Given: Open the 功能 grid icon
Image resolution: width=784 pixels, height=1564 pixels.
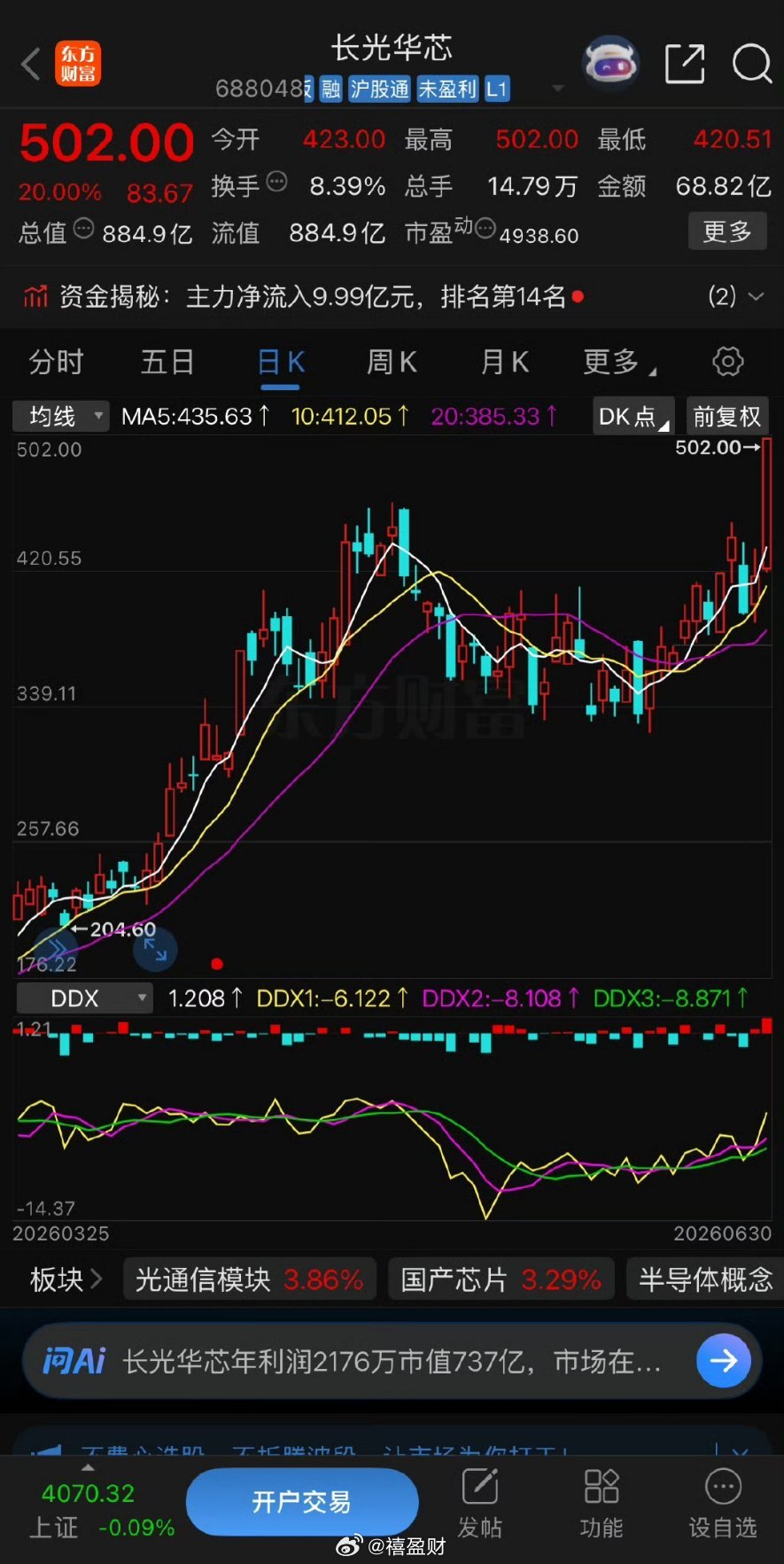Looking at the screenshot, I should pyautogui.click(x=602, y=1504).
